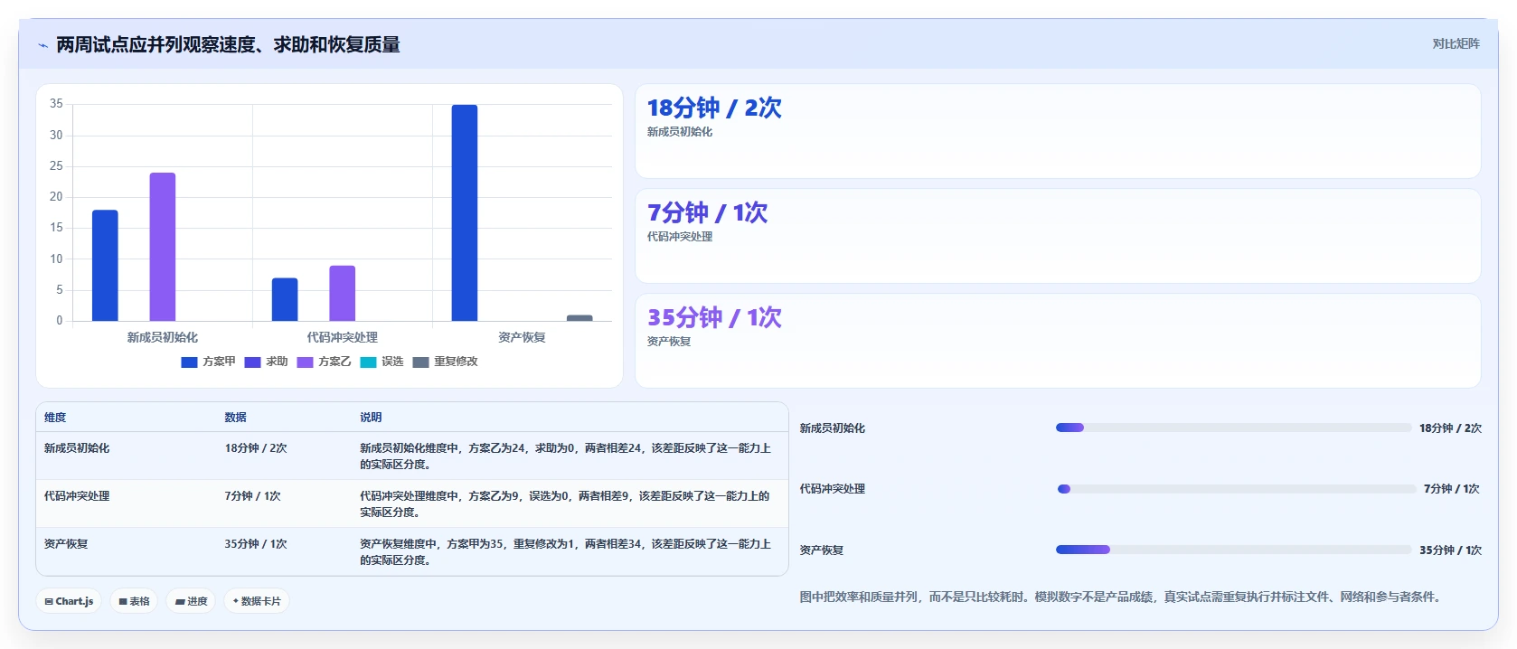Click the 新成员初始化 x-axis label
1517x649 pixels.
[163, 337]
